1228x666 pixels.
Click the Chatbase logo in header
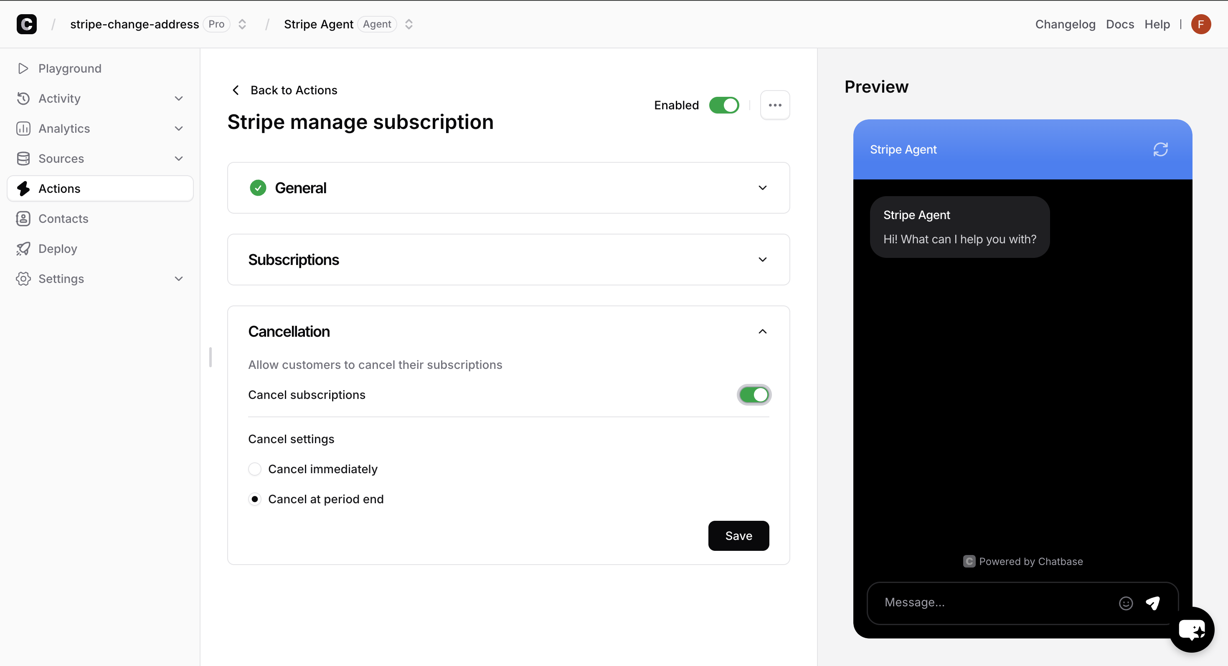[26, 24]
